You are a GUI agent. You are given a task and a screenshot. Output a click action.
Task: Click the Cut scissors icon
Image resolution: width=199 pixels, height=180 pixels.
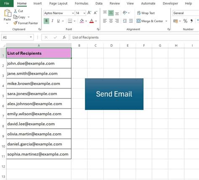pos(16,11)
